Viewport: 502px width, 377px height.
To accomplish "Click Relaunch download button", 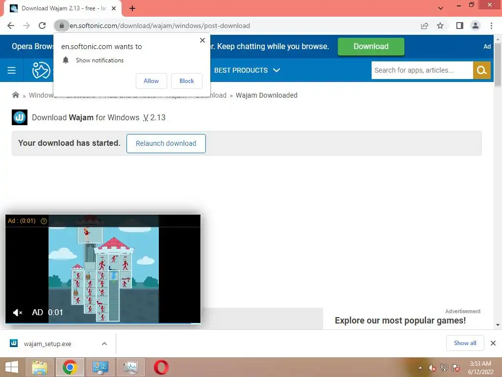I will (x=166, y=143).
